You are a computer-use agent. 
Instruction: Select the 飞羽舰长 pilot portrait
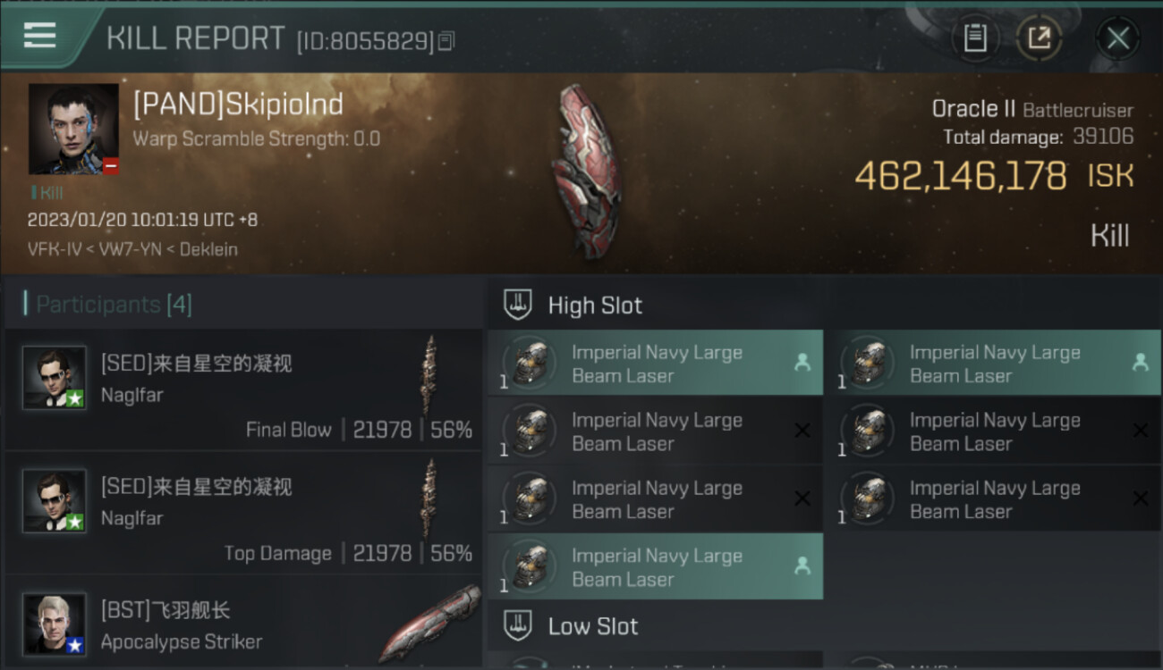[55, 624]
